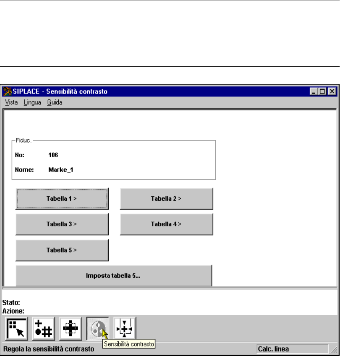The width and height of the screenshot is (340, 356).
Task: Minimize the SIPLACE window
Action: pos(314,91)
